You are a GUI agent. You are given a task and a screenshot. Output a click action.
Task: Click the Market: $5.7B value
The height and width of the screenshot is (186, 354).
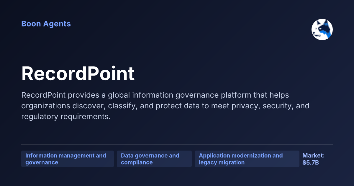314,159
